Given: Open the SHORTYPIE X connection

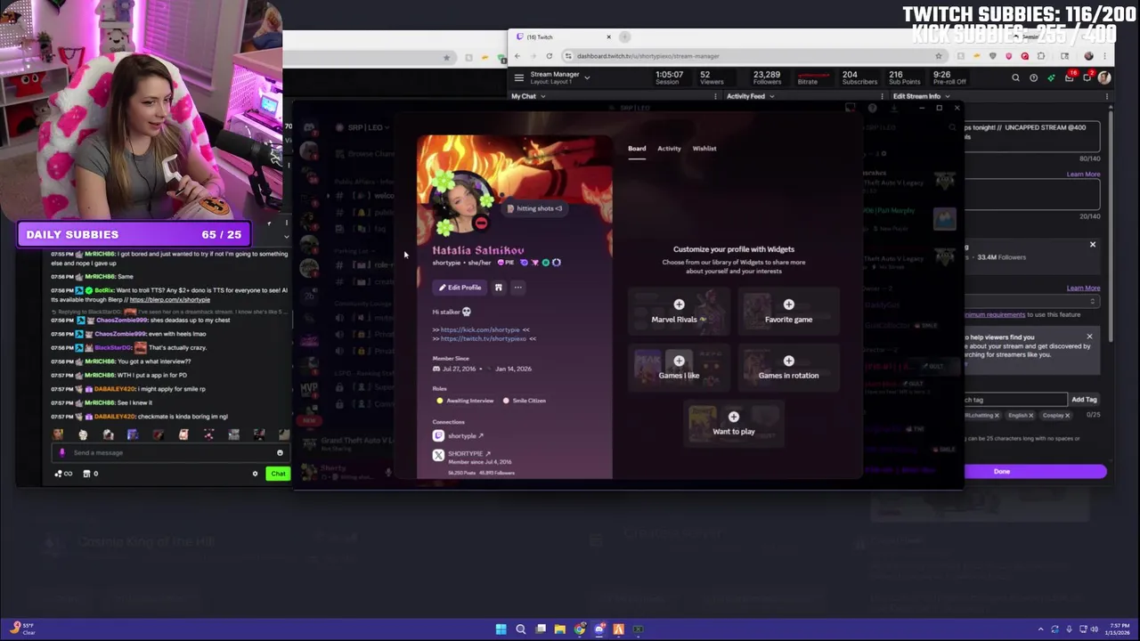Looking at the screenshot, I should click(x=469, y=454).
